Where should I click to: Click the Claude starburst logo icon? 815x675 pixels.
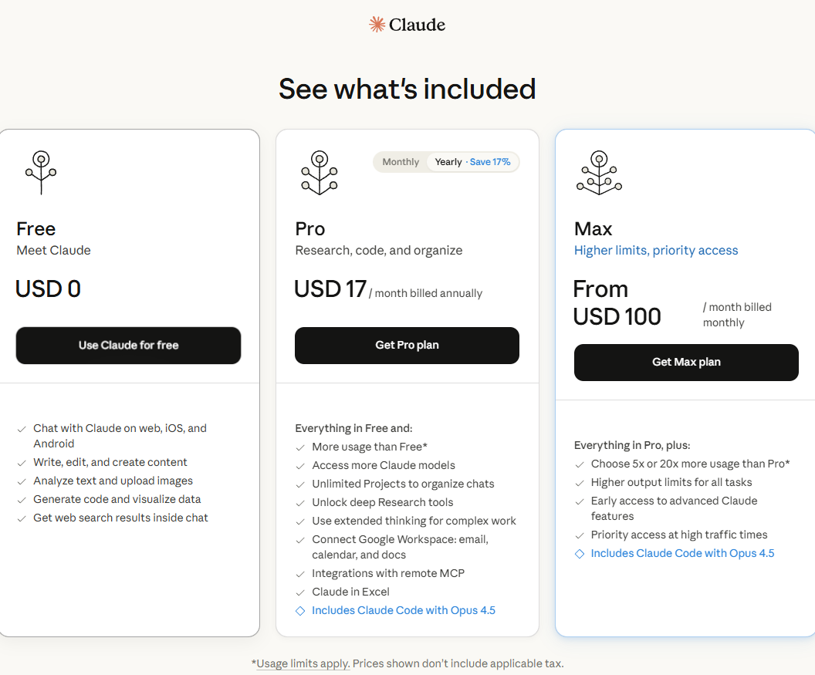point(377,25)
